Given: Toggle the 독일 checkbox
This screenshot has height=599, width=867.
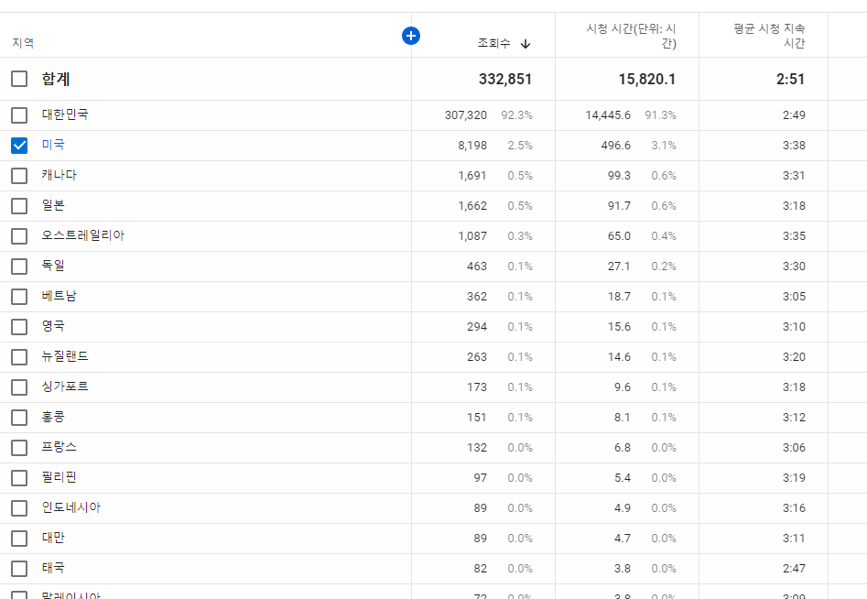Looking at the screenshot, I should pos(19,267).
